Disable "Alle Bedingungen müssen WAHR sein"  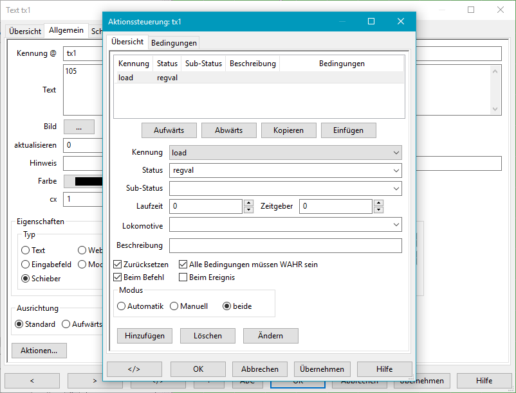[x=183, y=264]
